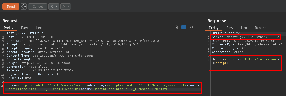Open request settings gear icon
Viewport: 286px width, 96px height.
[24, 6]
